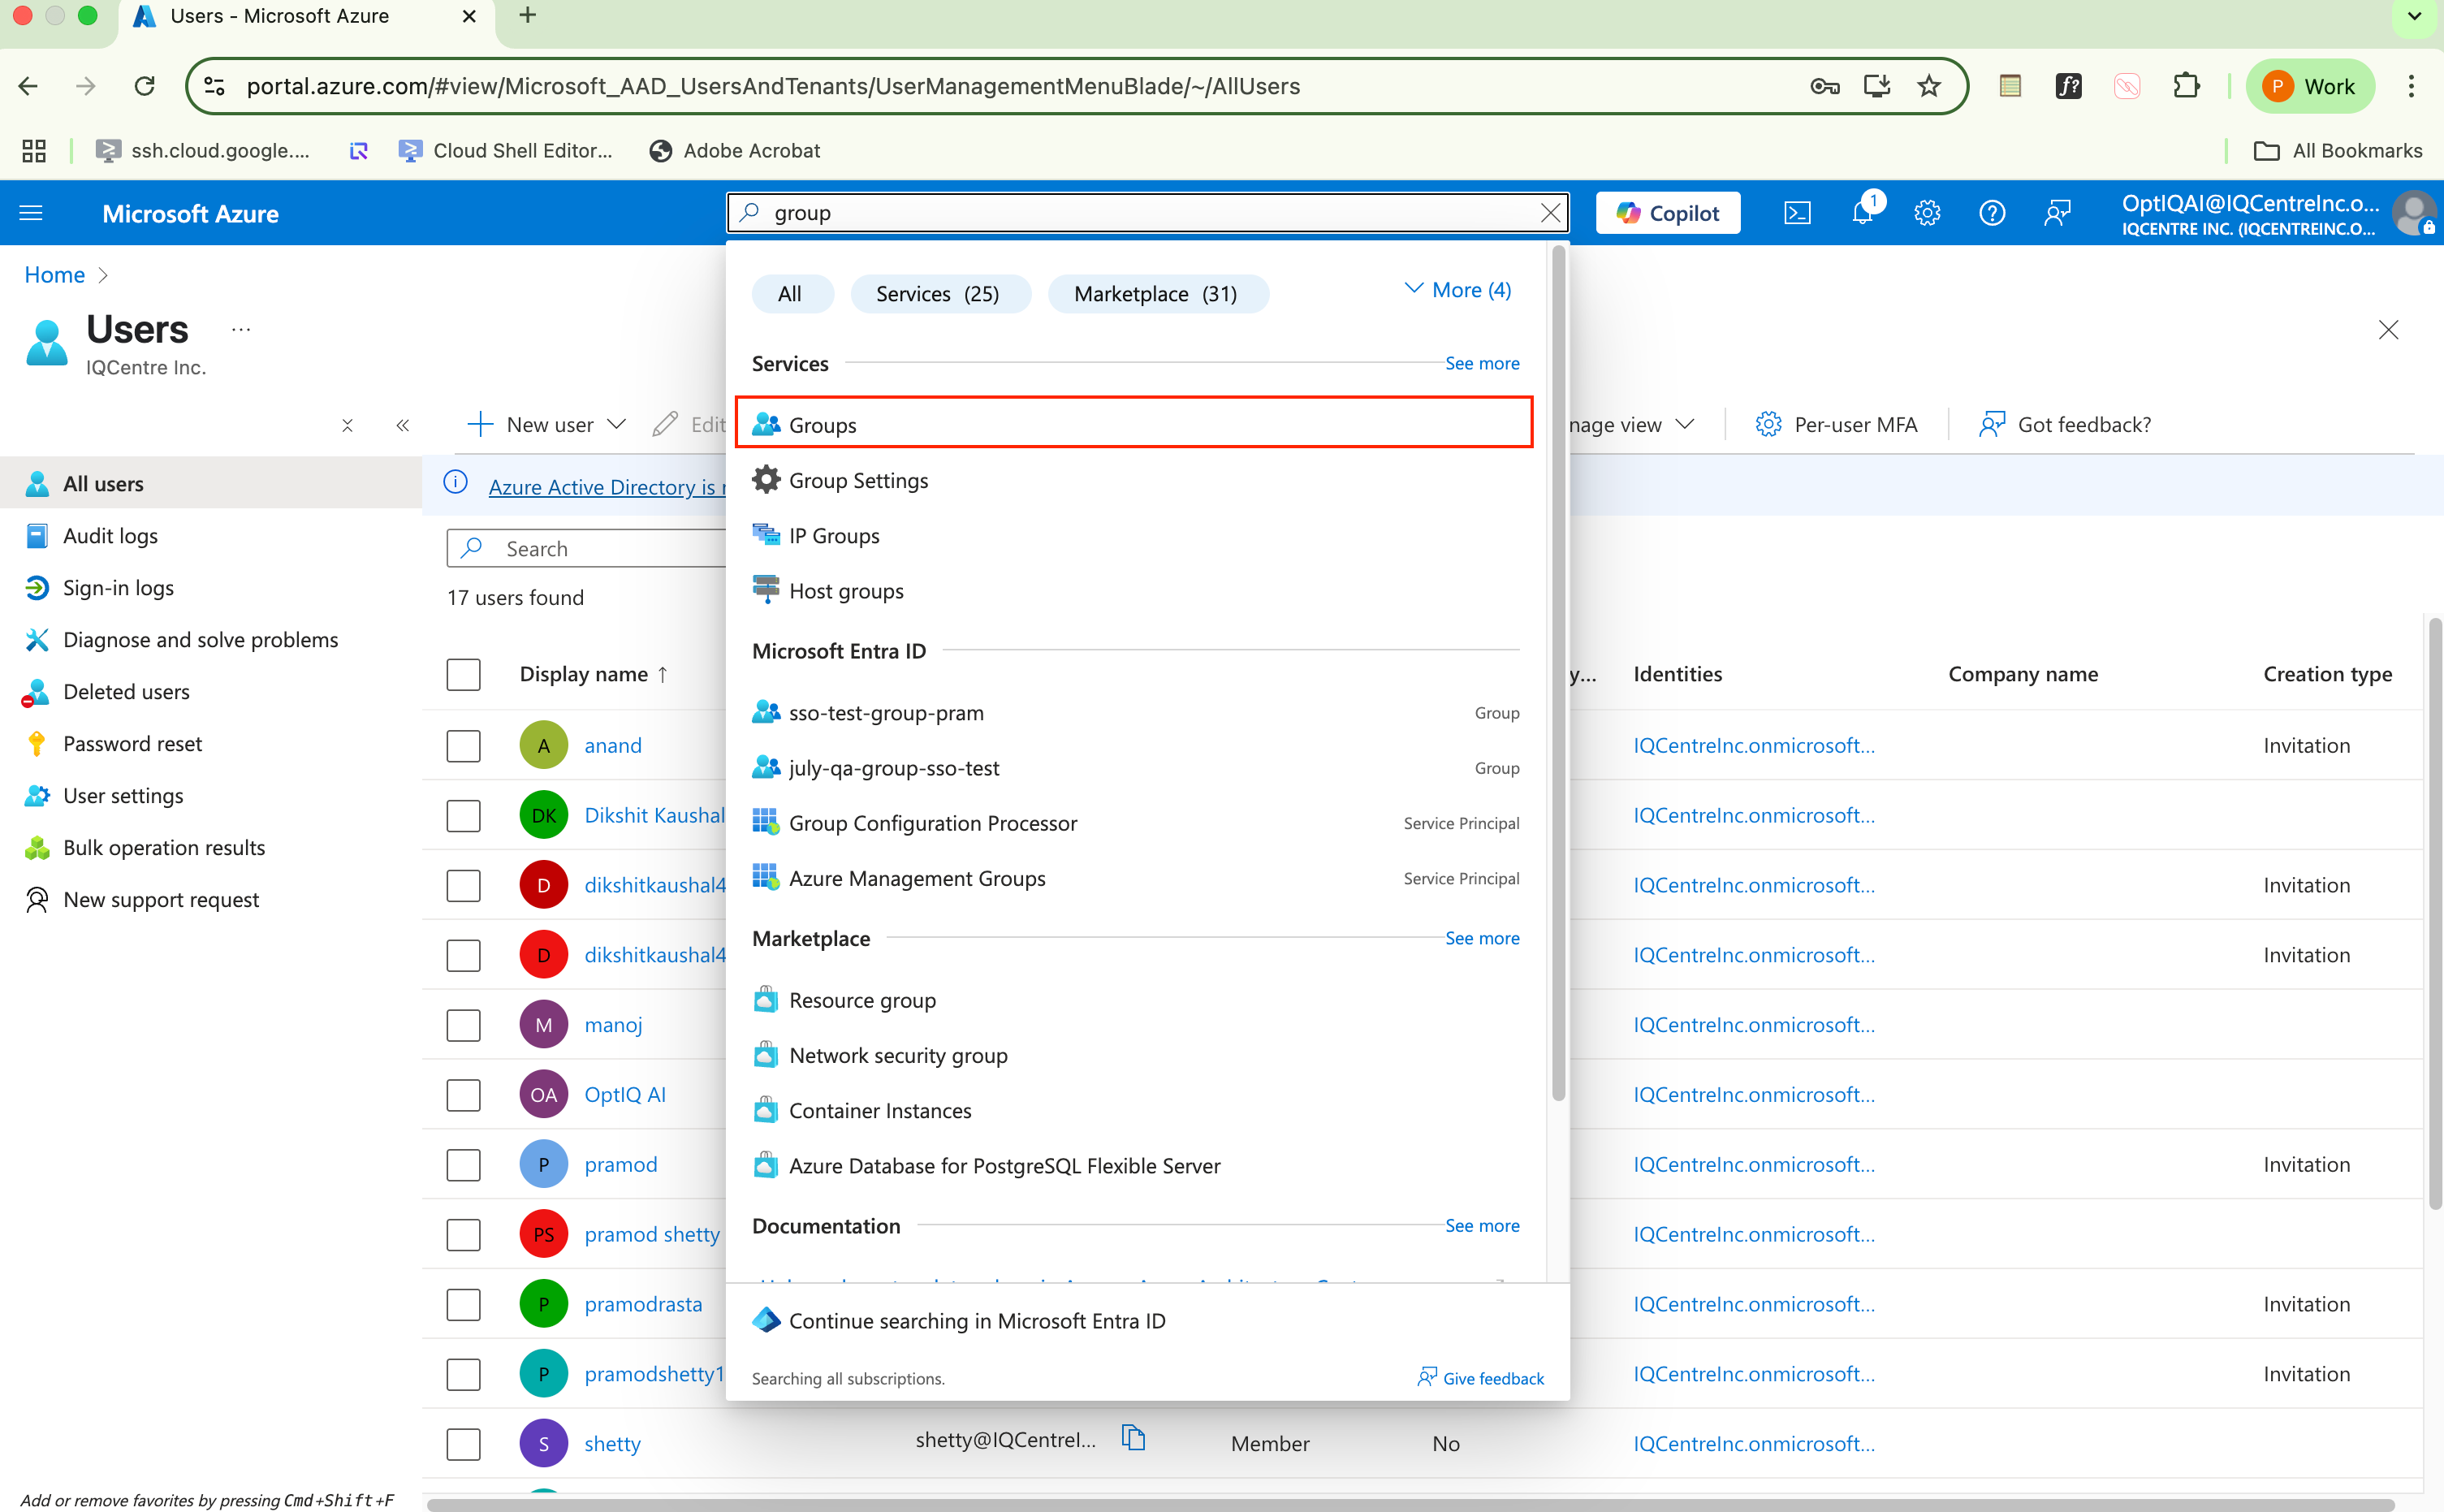The height and width of the screenshot is (1512, 2444).
Task: Click the install app icon in address bar
Action: pyautogui.click(x=1876, y=86)
